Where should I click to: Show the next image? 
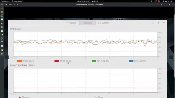[x=171, y=57]
